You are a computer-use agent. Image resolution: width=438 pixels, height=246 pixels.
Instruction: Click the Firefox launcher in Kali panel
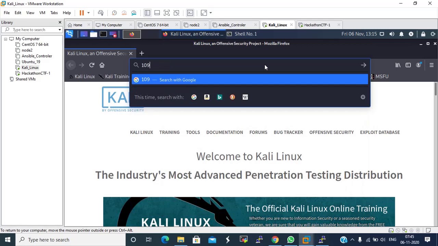(x=132, y=34)
